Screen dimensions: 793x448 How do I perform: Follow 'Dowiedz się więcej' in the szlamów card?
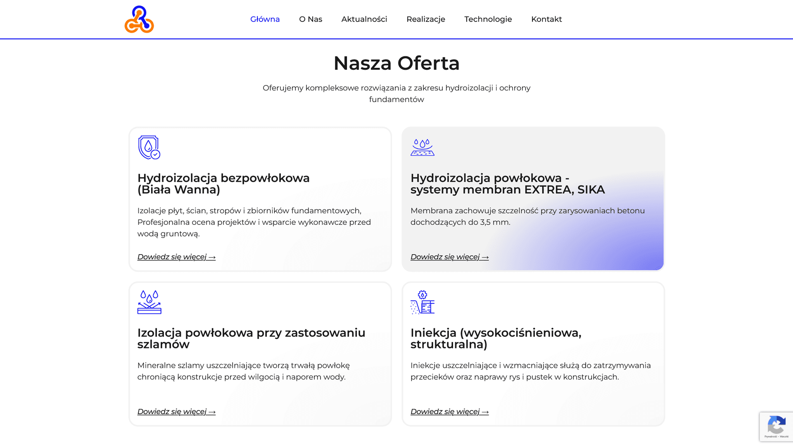point(176,412)
